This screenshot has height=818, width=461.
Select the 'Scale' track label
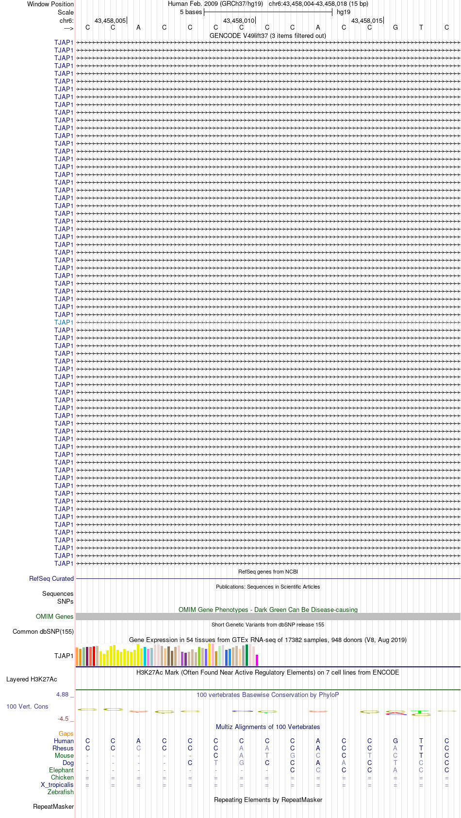[66, 12]
